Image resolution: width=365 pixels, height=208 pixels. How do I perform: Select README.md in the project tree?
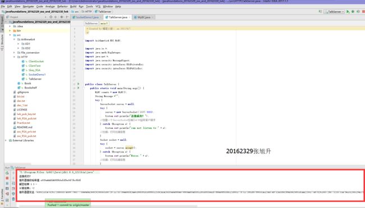25,127
